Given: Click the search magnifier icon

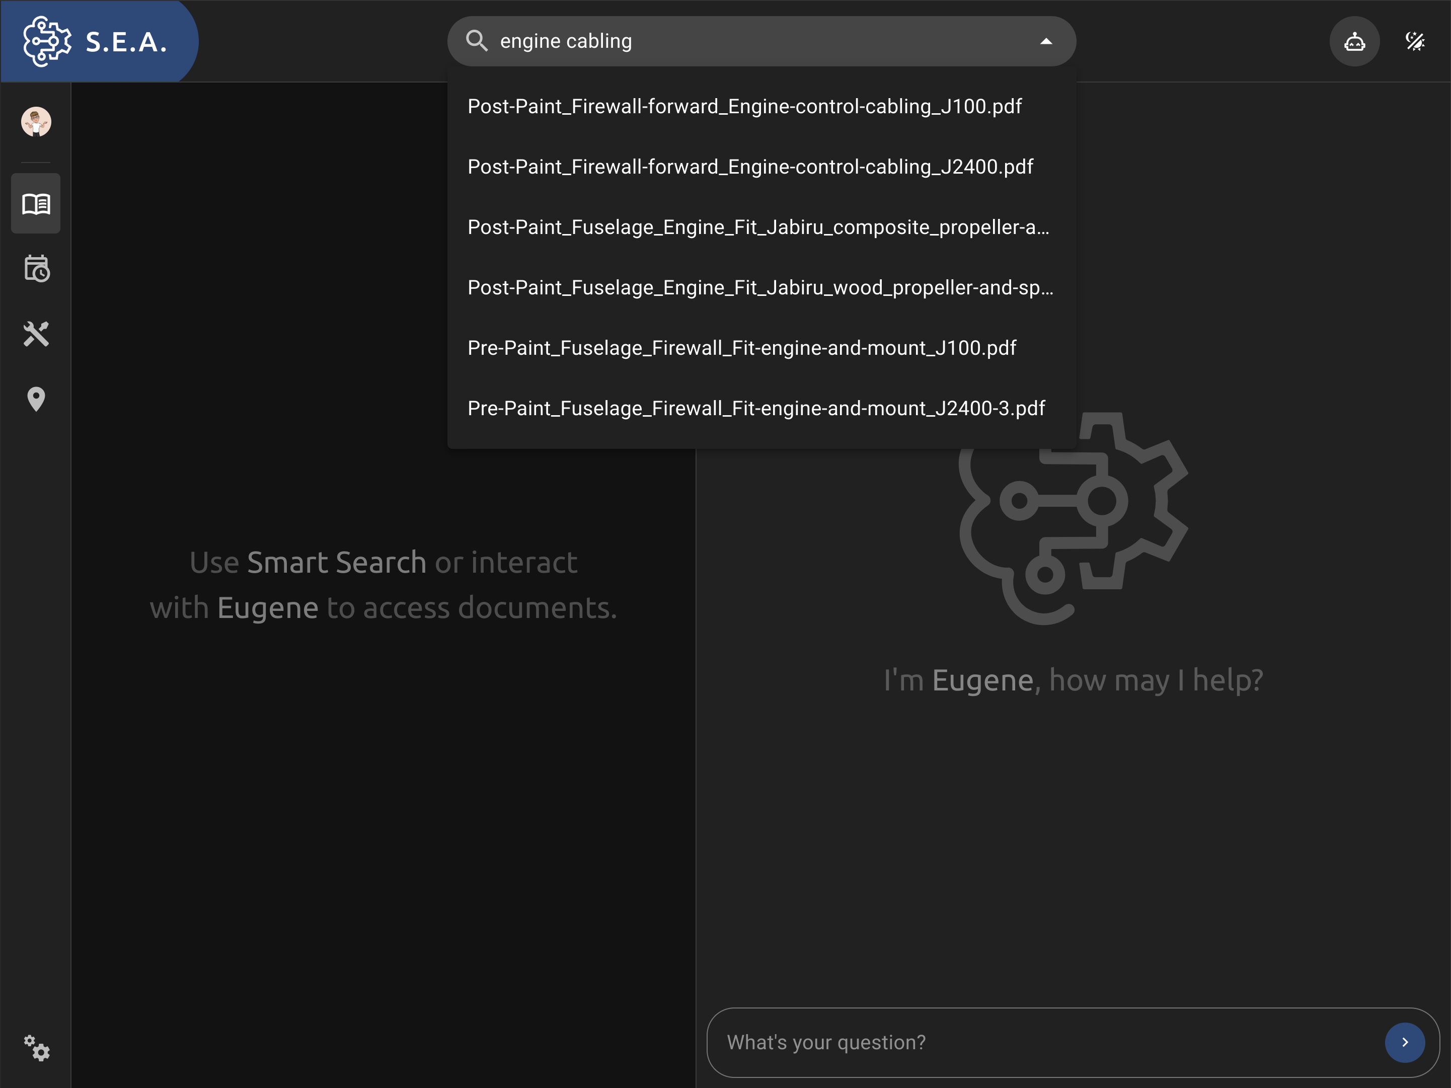Looking at the screenshot, I should point(477,41).
